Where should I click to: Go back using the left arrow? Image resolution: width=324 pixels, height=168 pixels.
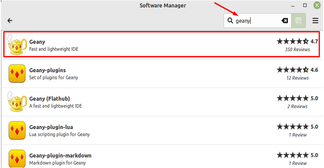click(x=10, y=21)
